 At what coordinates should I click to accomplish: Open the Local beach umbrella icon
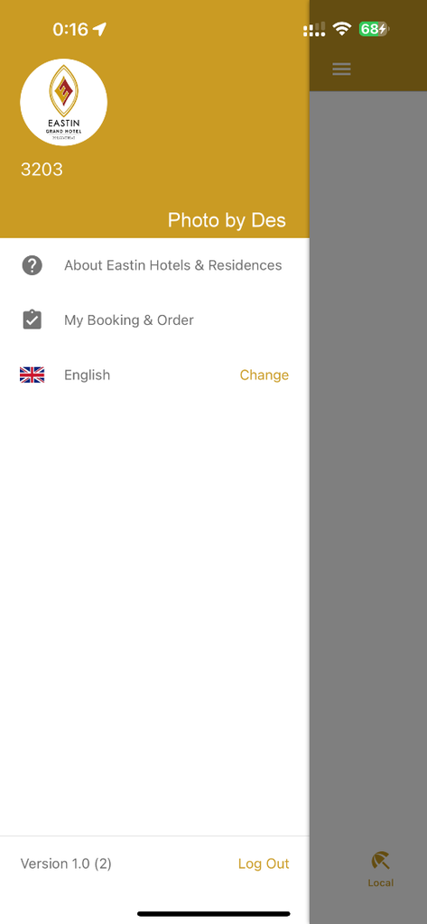point(380,861)
